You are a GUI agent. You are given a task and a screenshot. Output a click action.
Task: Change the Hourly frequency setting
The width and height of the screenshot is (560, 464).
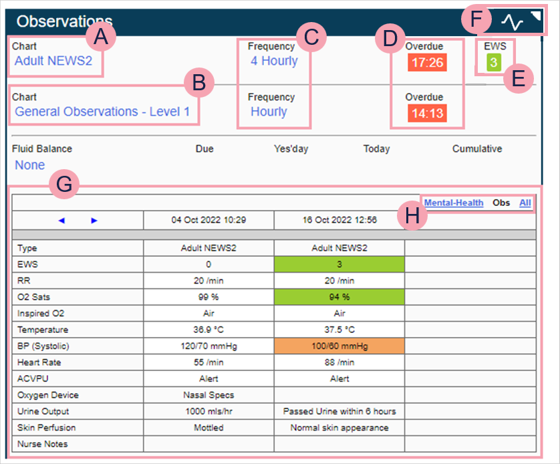pyautogui.click(x=269, y=112)
